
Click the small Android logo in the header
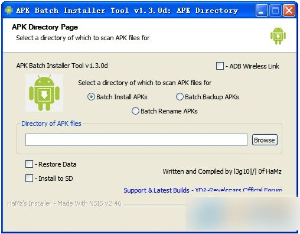tap(278, 36)
